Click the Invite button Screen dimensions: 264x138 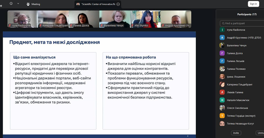click(236, 133)
